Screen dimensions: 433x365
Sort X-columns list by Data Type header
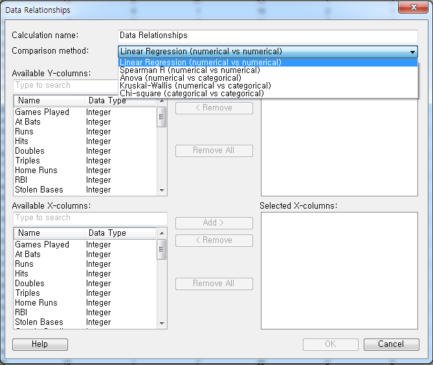click(120, 233)
